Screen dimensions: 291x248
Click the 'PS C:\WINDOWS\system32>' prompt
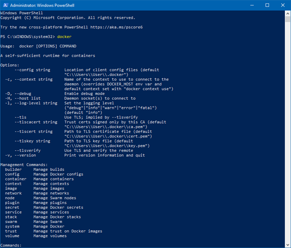[x=28, y=37]
